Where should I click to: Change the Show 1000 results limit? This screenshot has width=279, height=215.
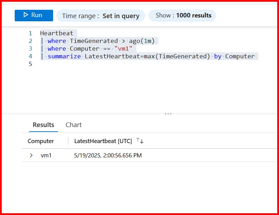182,15
